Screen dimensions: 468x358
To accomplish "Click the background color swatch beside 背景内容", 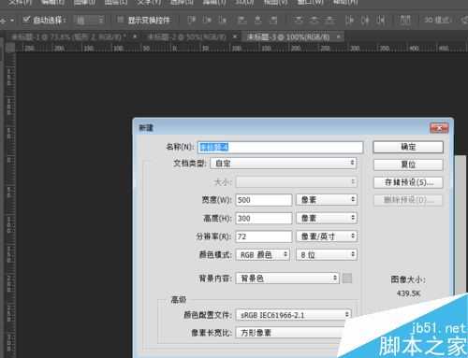I will [x=347, y=278].
